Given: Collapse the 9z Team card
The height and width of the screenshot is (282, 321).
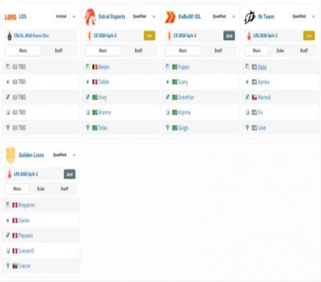Looking at the screenshot, I should coord(313,17).
